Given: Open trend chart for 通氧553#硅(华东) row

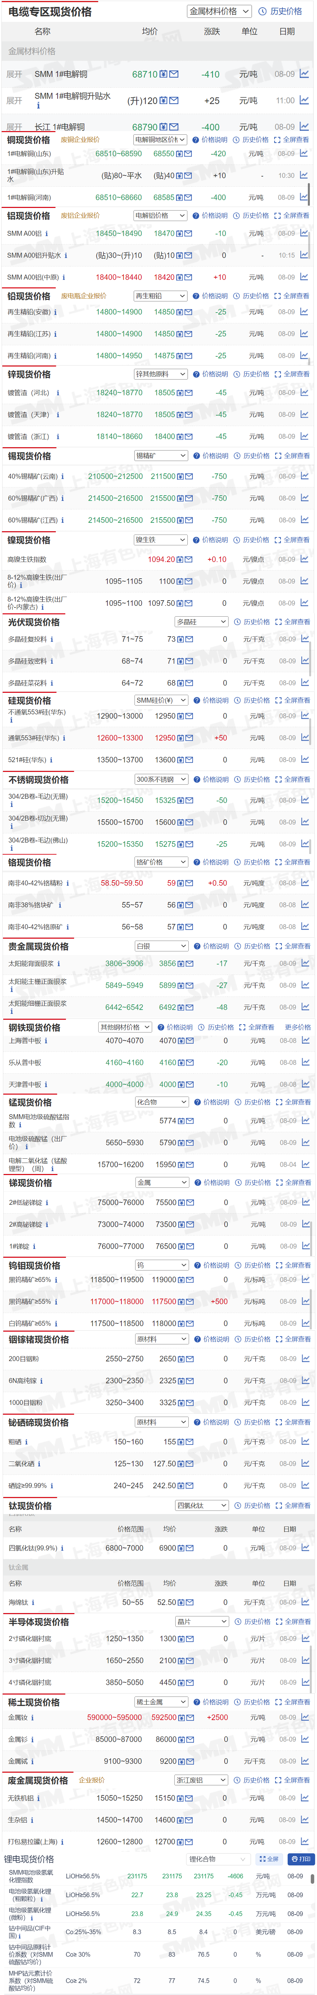Looking at the screenshot, I should click(x=305, y=738).
